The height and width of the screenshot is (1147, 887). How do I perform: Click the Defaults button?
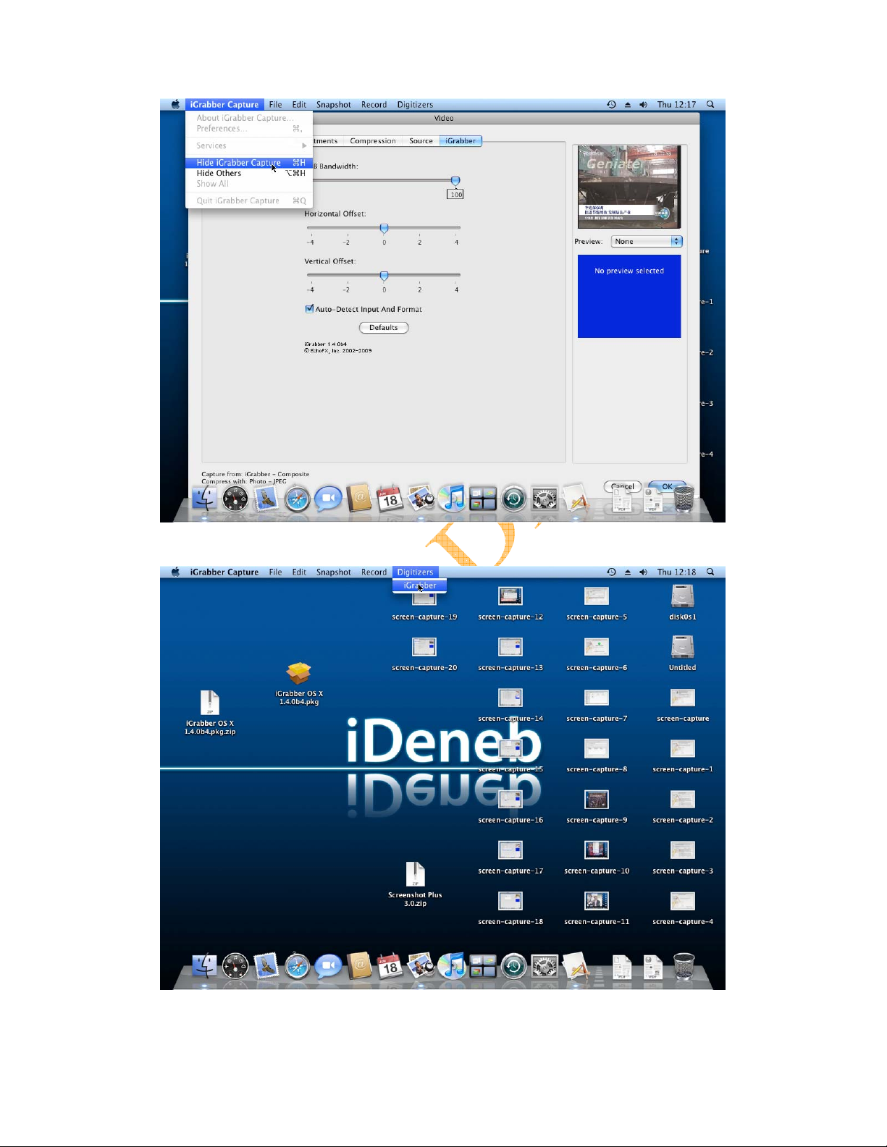384,328
